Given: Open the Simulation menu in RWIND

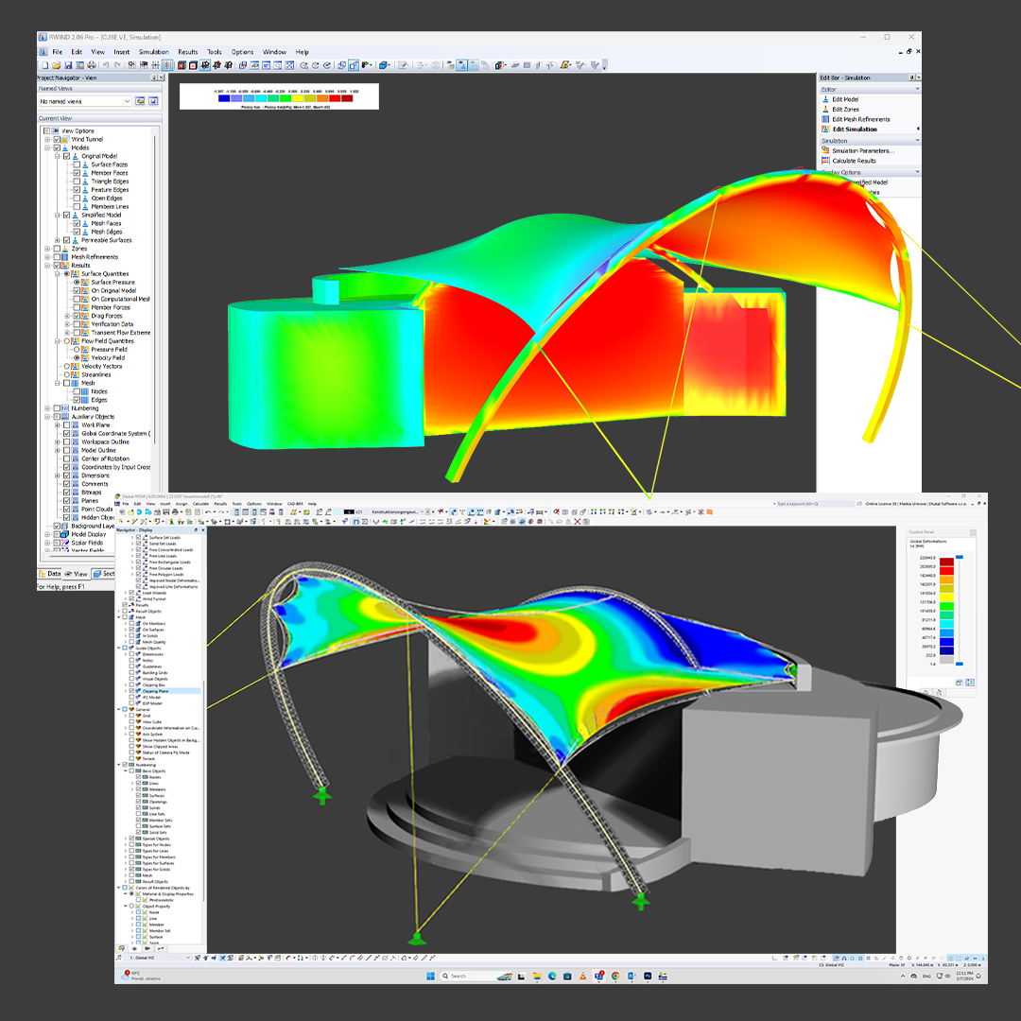Looking at the screenshot, I should [x=154, y=52].
